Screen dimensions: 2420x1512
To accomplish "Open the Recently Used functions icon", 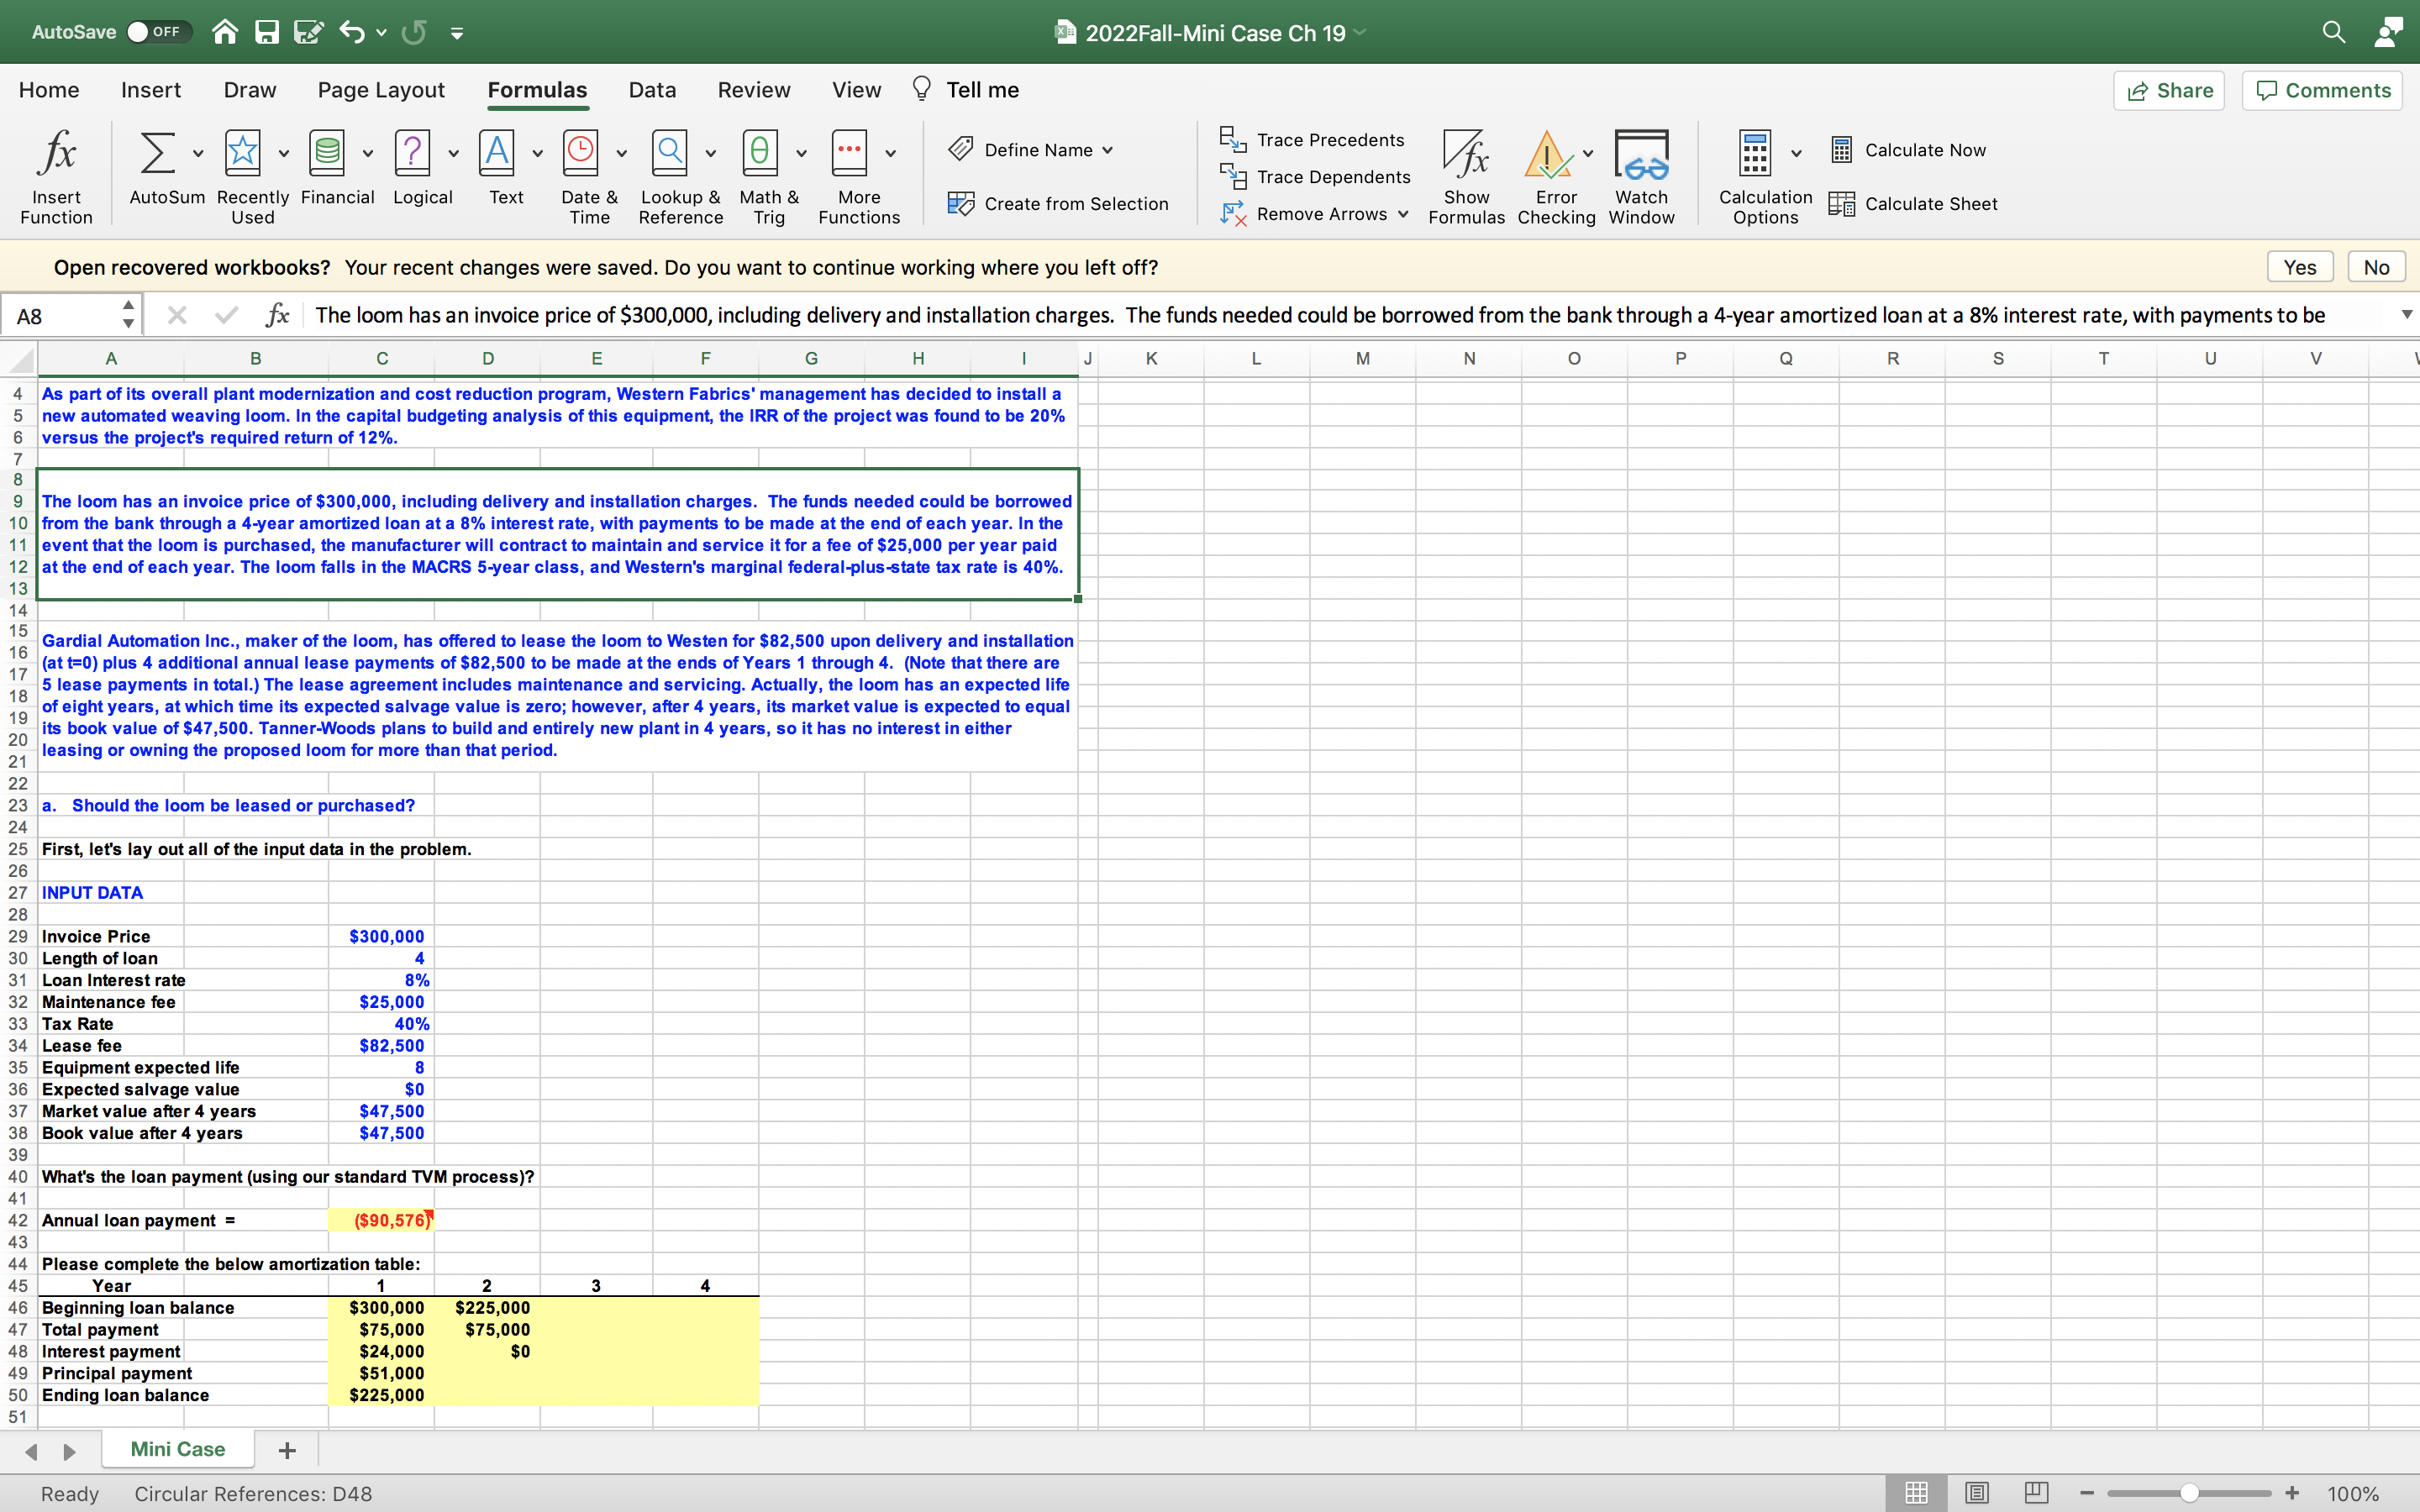I will (x=243, y=152).
